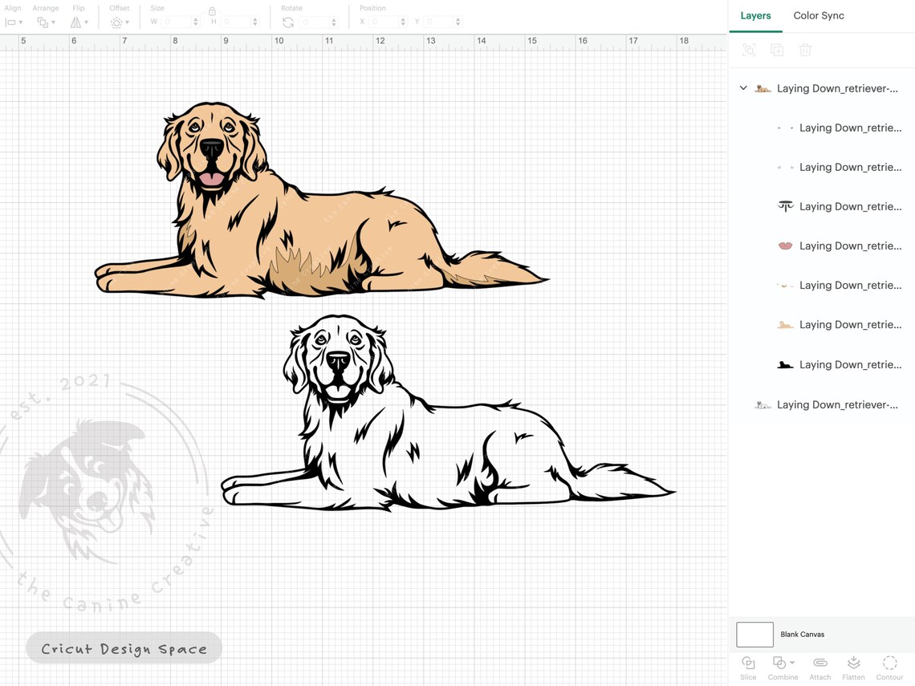Switch to the Color Sync tab

[x=819, y=15]
